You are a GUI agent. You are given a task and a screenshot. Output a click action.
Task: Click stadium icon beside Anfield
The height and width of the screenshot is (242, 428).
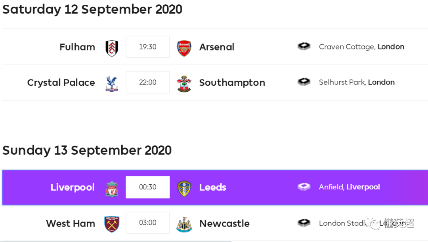[304, 187]
